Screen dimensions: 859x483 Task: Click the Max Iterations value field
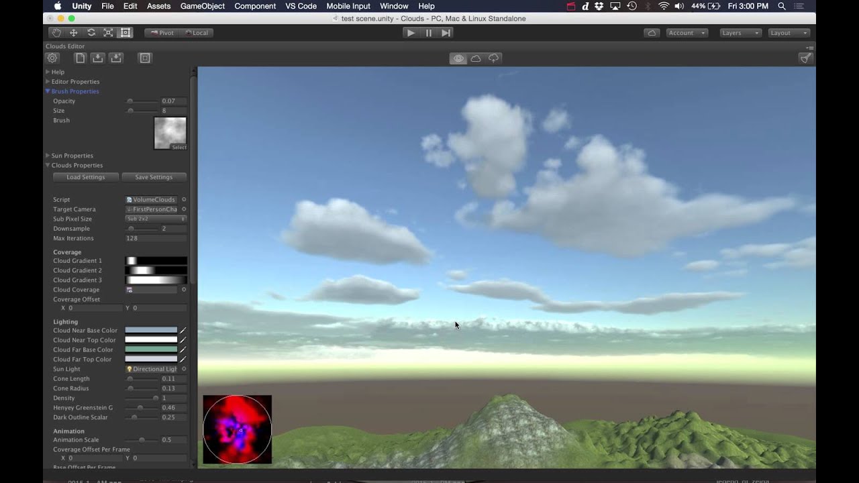click(x=156, y=238)
